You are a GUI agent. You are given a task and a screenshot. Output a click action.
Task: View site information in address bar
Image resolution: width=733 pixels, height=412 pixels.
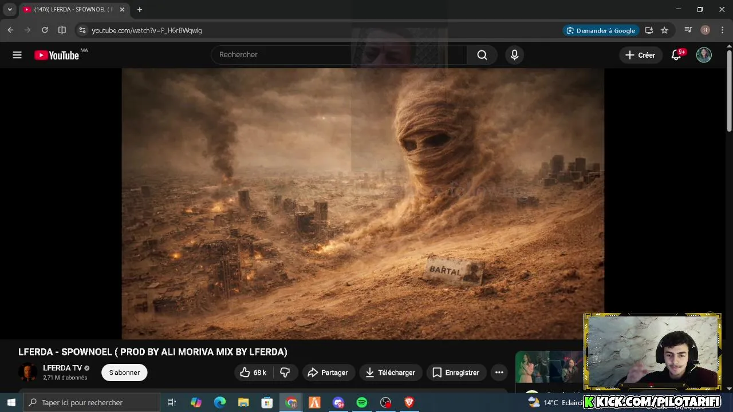(x=82, y=30)
